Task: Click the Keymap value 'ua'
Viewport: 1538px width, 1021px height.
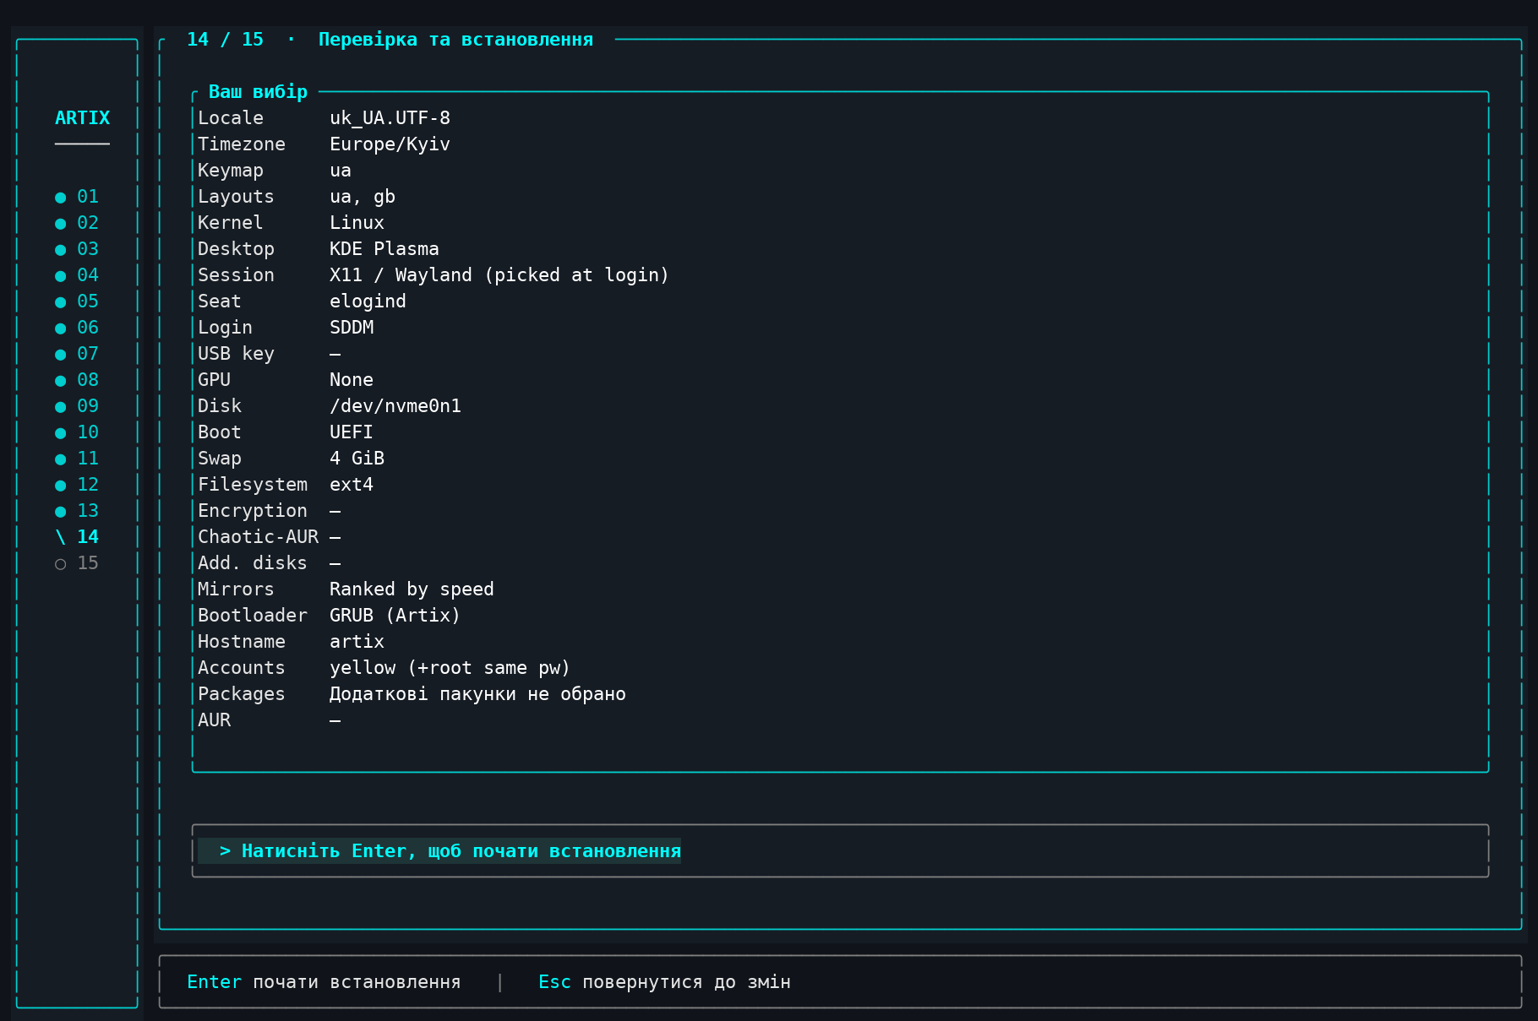Action: (x=341, y=171)
